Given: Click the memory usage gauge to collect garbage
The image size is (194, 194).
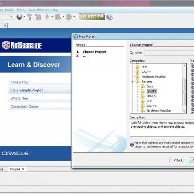Looking at the screenshot, I should (92, 17).
